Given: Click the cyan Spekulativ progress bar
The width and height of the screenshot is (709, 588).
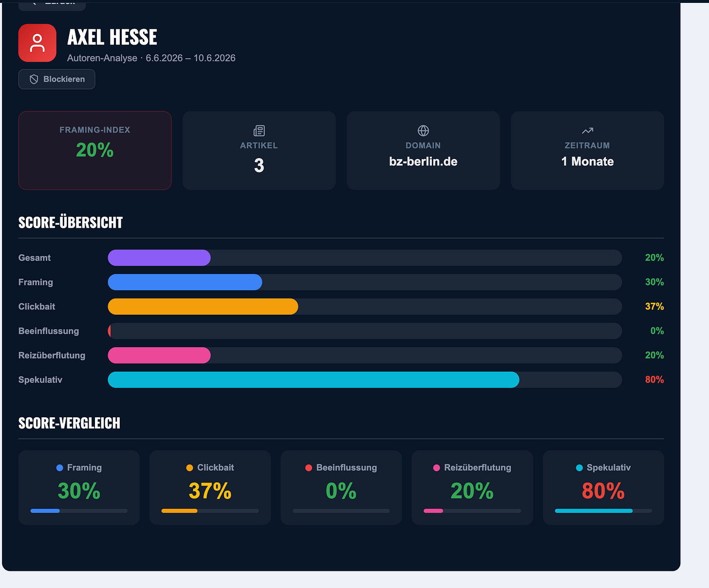Looking at the screenshot, I should 314,379.
